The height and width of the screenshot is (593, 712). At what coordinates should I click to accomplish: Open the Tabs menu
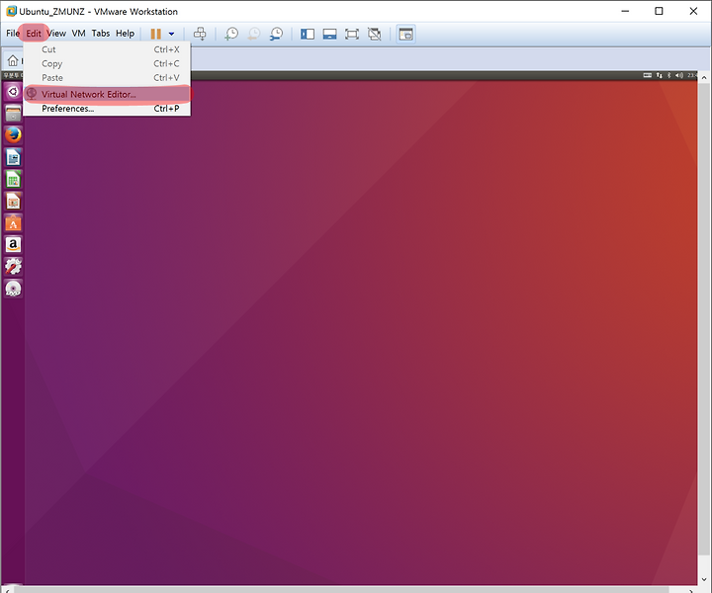coord(100,34)
